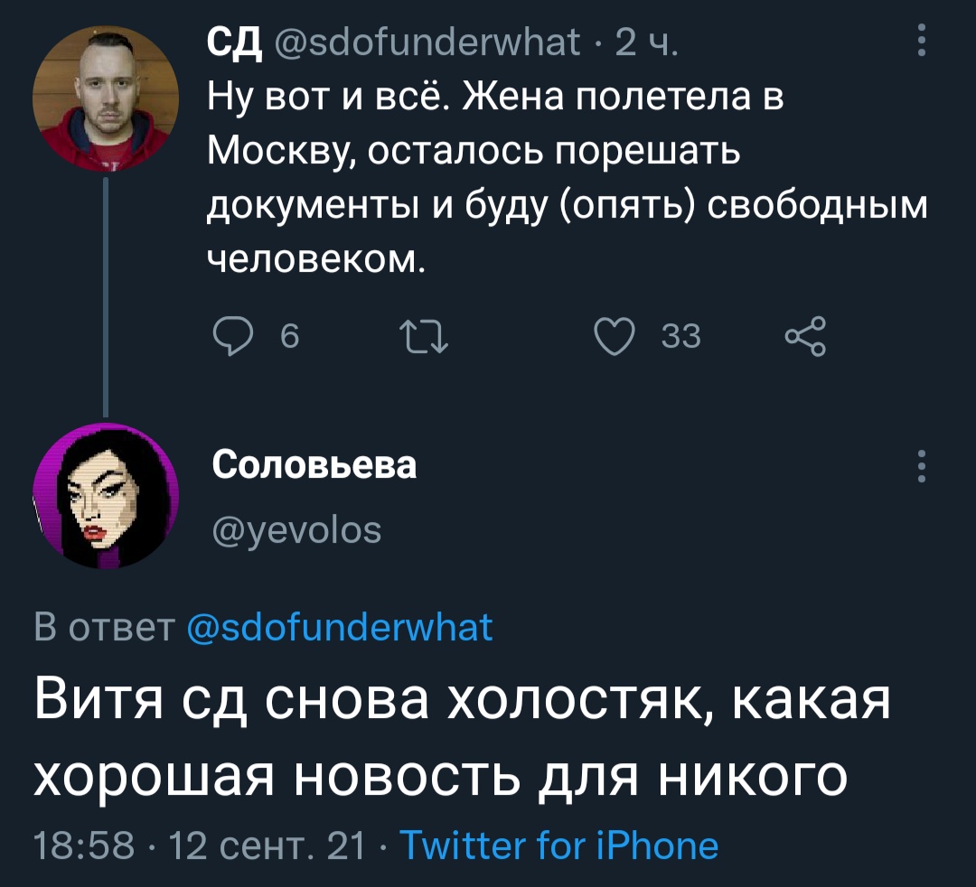Image resolution: width=976 pixels, height=887 pixels.
Task: Open the three-dot menu on СД's tweet
Action: [x=920, y=41]
